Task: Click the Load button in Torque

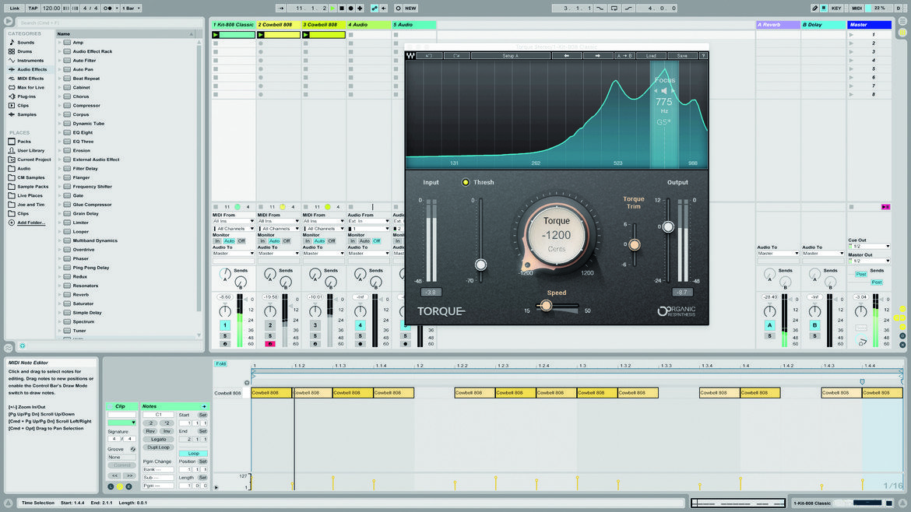Action: point(651,56)
